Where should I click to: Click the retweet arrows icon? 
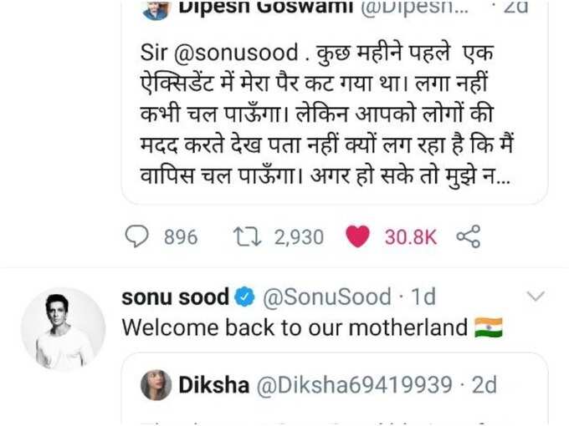[x=247, y=236]
